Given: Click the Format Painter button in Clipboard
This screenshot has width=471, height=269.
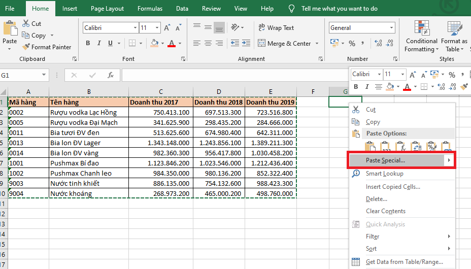Looking at the screenshot, I should [46, 47].
